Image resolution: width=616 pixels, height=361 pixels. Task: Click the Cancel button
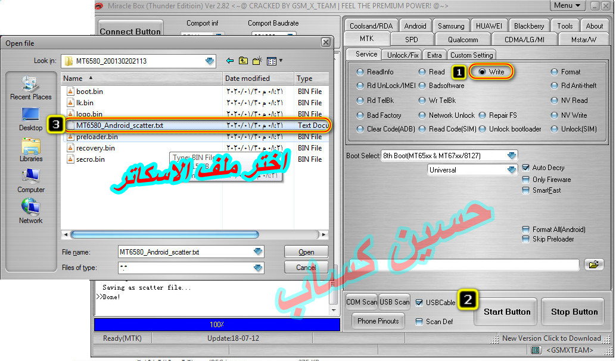[x=306, y=268]
